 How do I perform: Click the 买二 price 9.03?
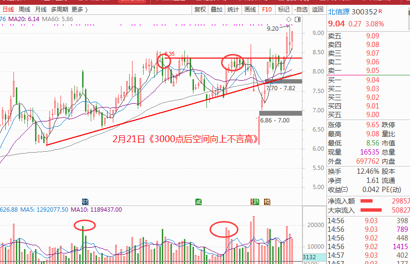373,89
